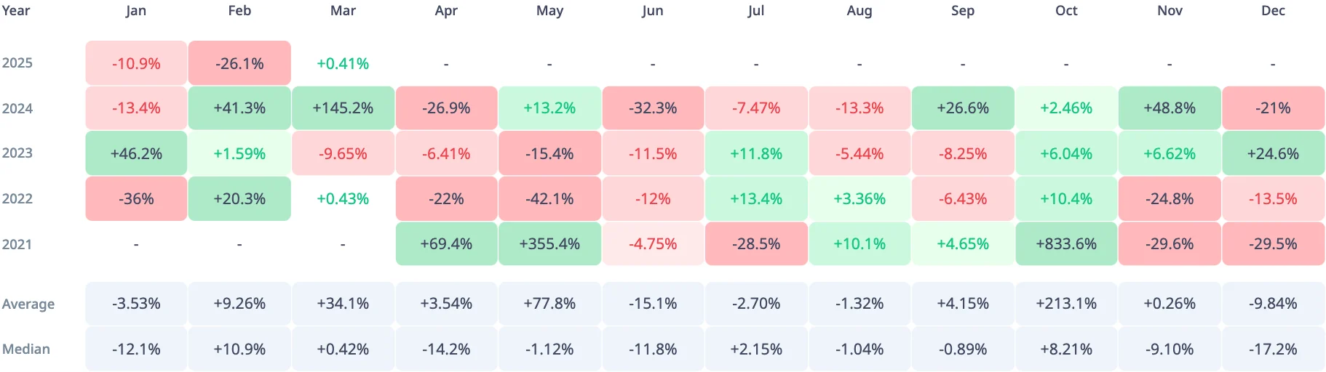The image size is (1326, 372).
Task: Click the Average row label
Action: (x=28, y=304)
